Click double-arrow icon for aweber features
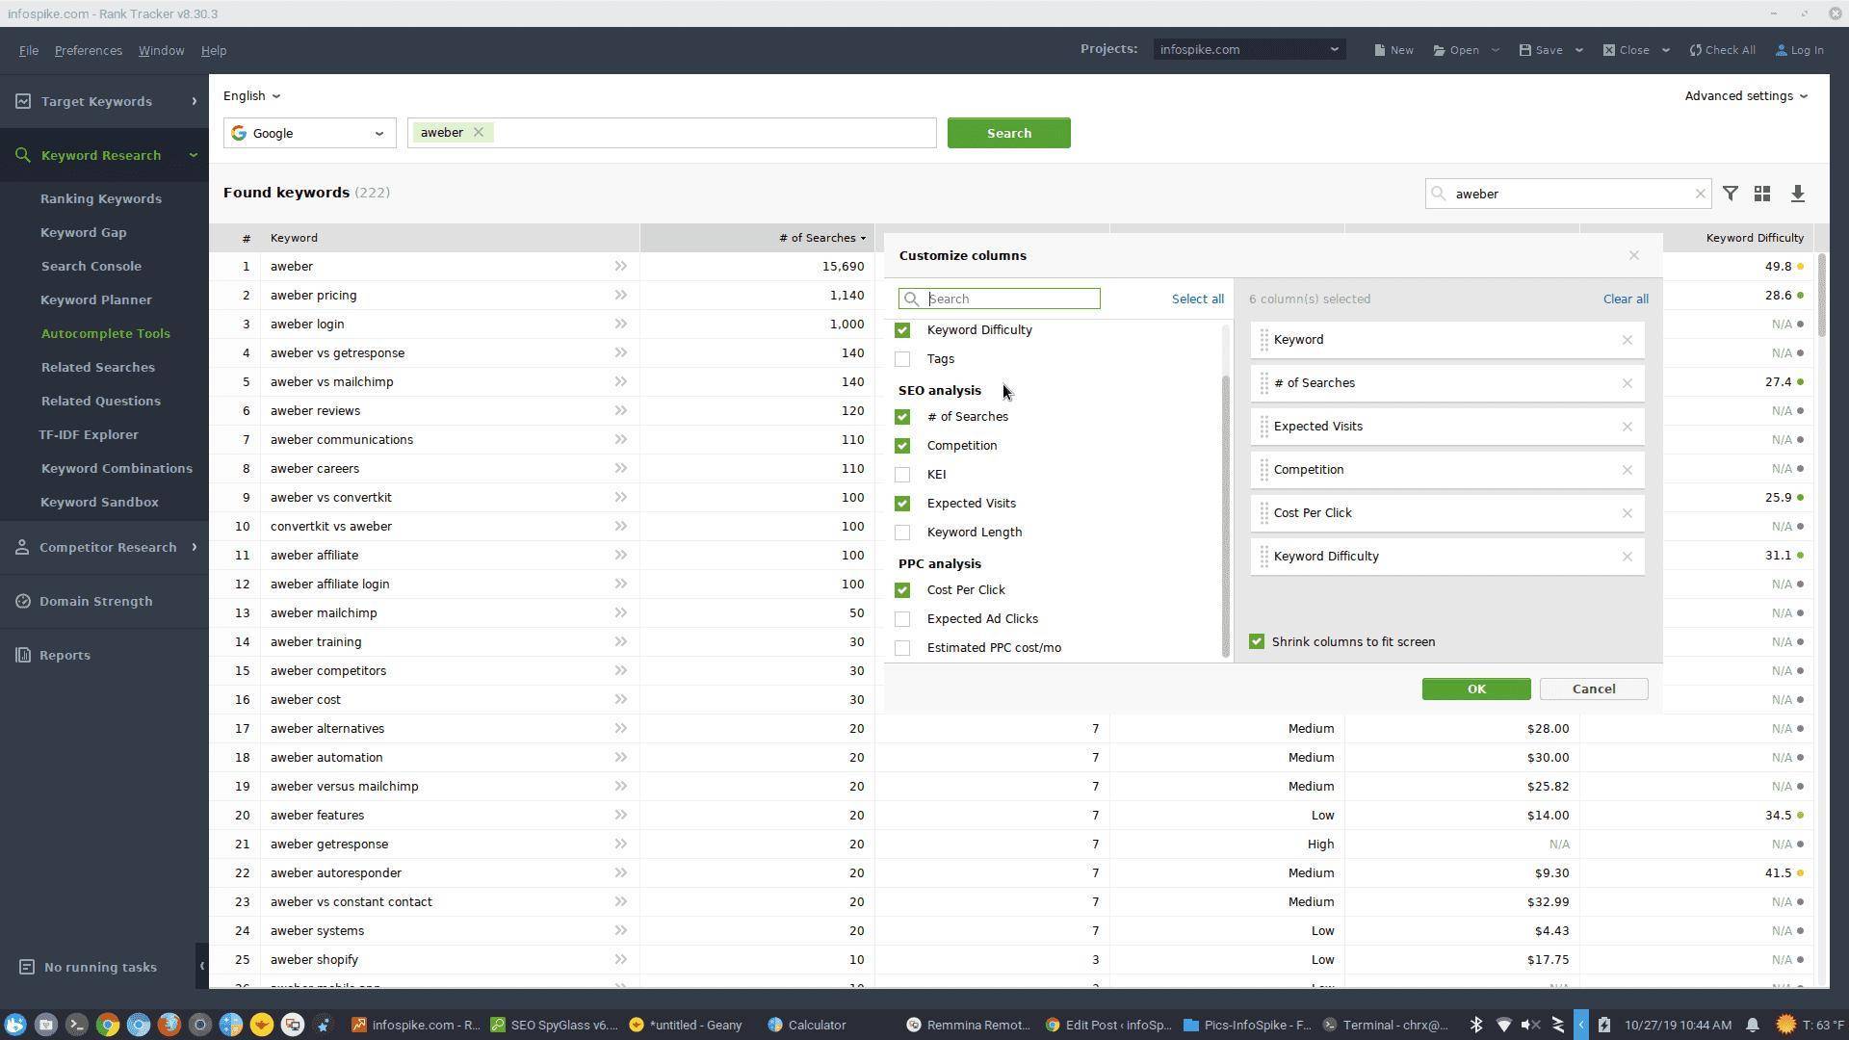The image size is (1849, 1040). [621, 815]
